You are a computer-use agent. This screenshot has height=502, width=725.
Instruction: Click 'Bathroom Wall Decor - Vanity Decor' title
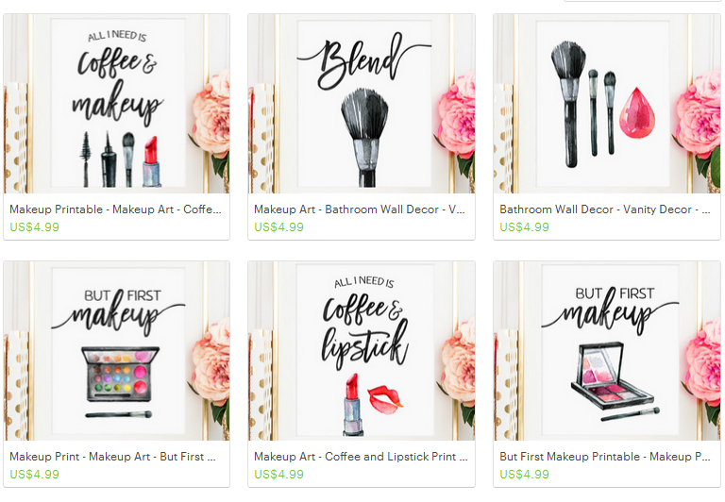pyautogui.click(x=605, y=209)
